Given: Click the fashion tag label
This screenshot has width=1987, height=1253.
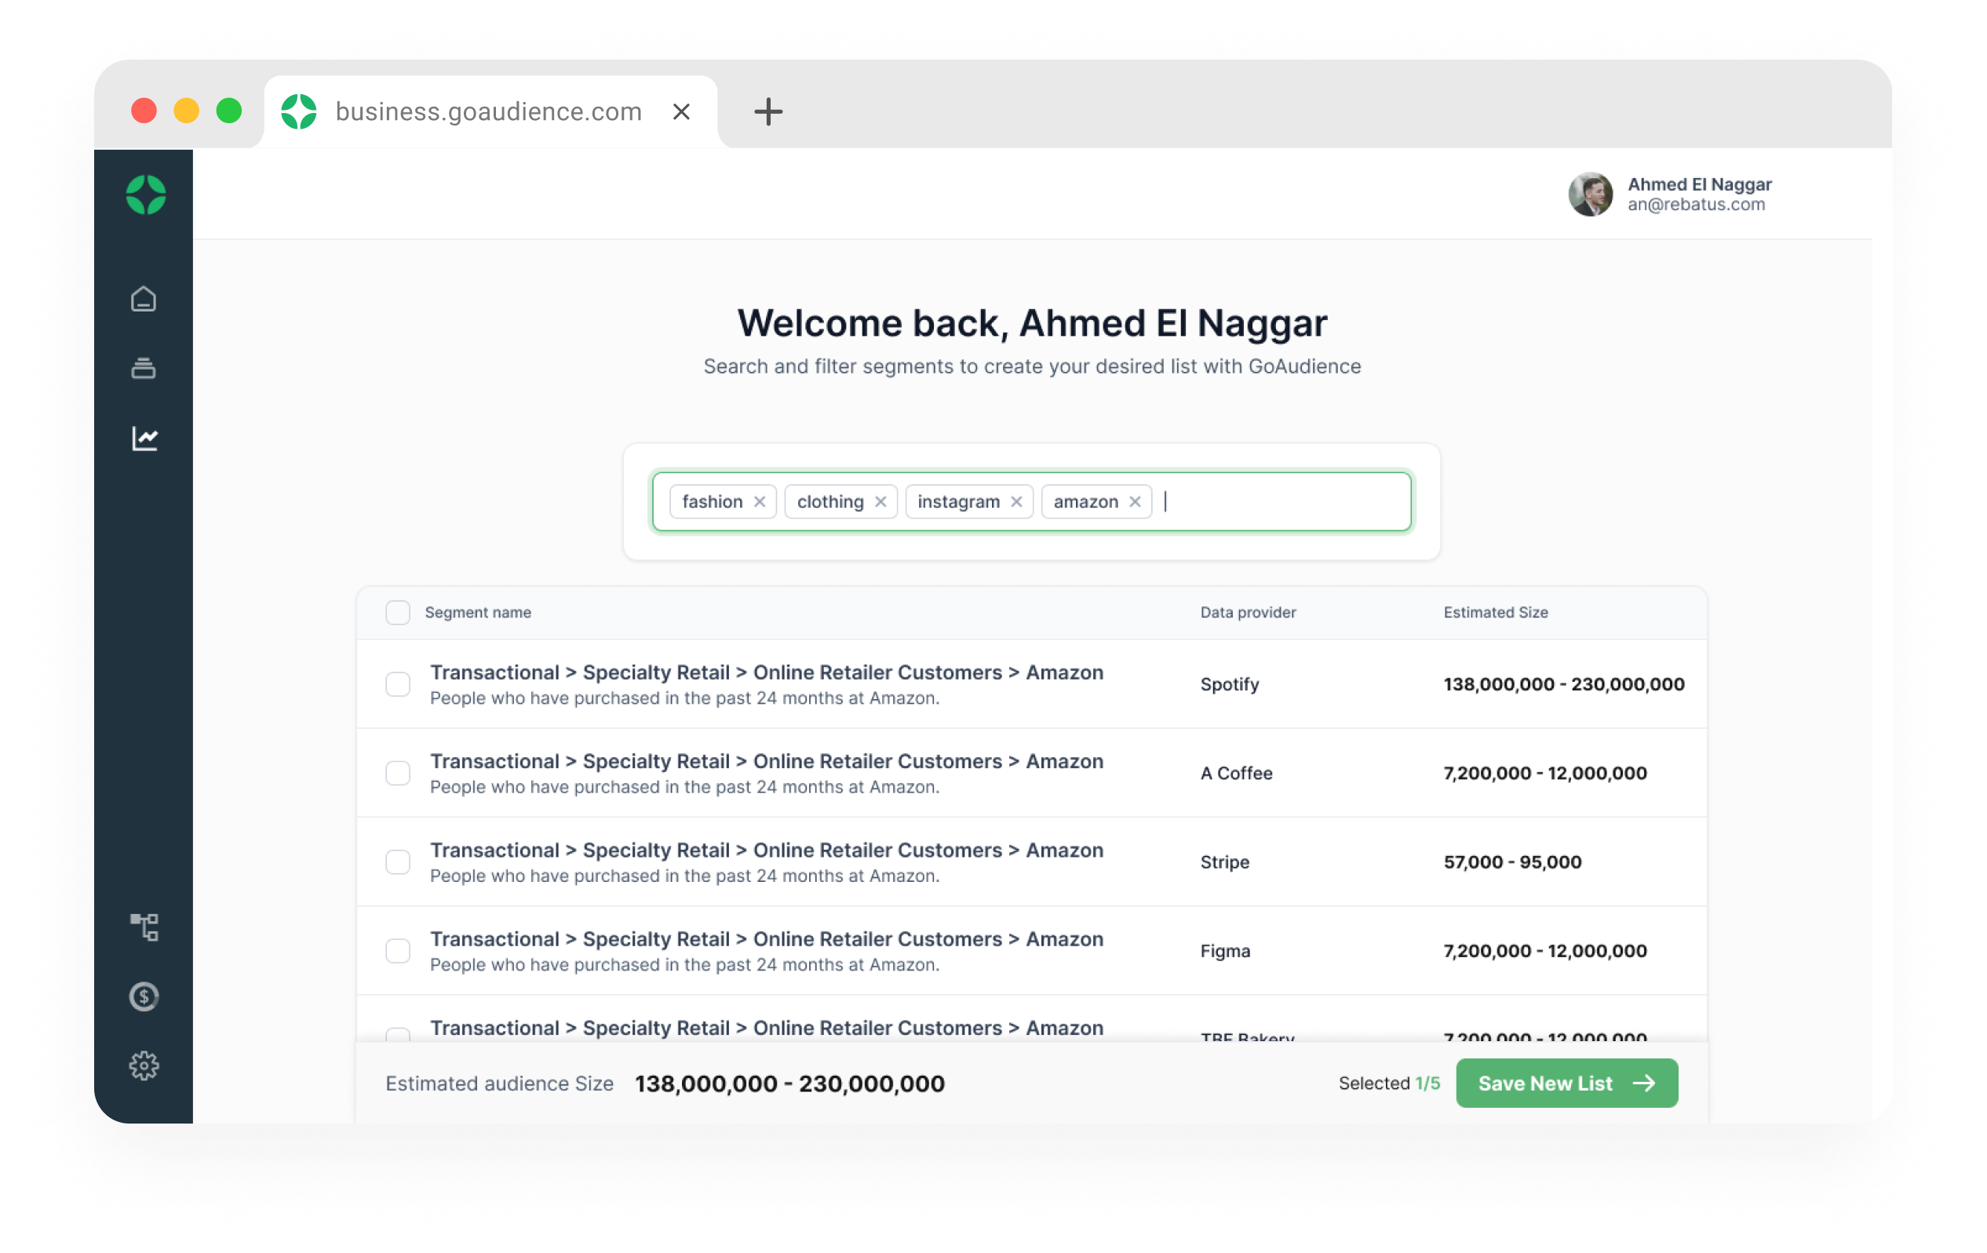Looking at the screenshot, I should pyautogui.click(x=712, y=501).
